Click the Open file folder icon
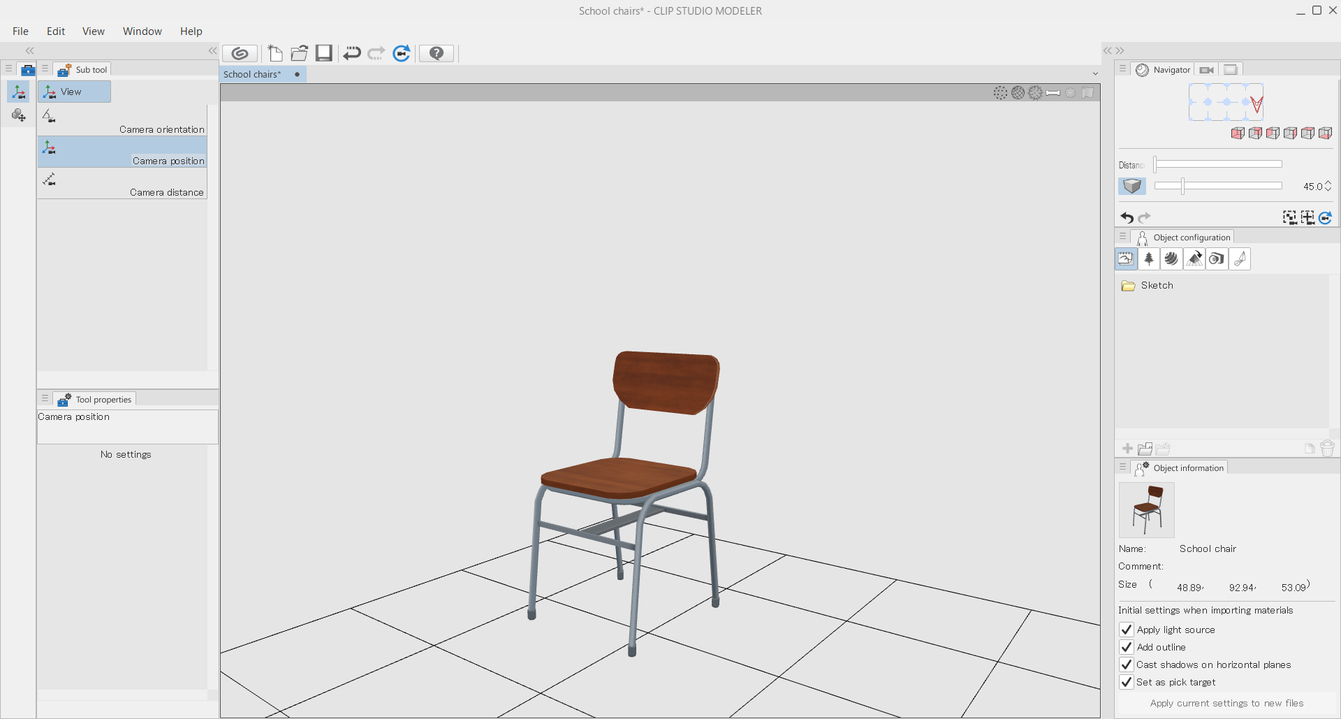1341x719 pixels. (x=300, y=53)
